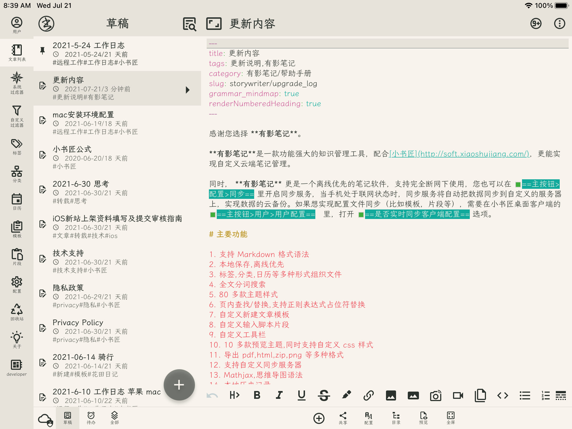Screen dimensions: 572x429
Task: Open the three-dot more options menu
Action: (559, 24)
